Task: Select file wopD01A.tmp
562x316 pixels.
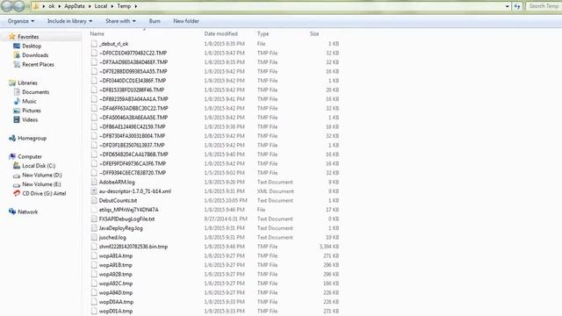Action: click(x=116, y=312)
